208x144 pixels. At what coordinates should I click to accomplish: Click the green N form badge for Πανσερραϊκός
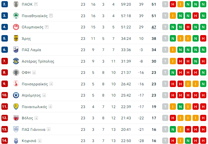[x=203, y=84]
